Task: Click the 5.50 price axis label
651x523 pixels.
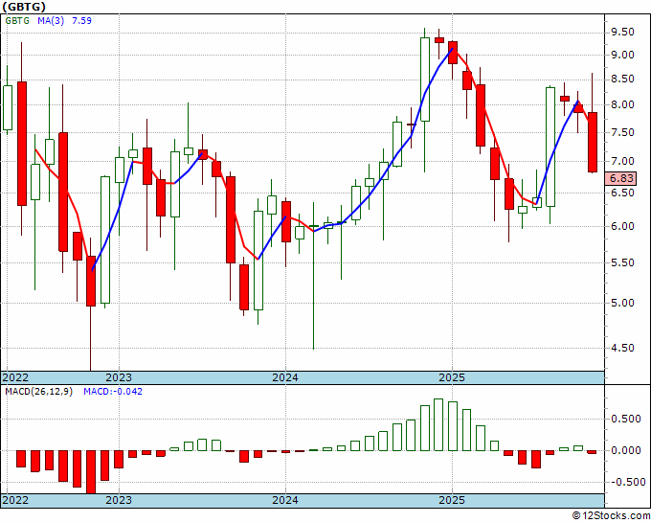Action: click(x=622, y=263)
